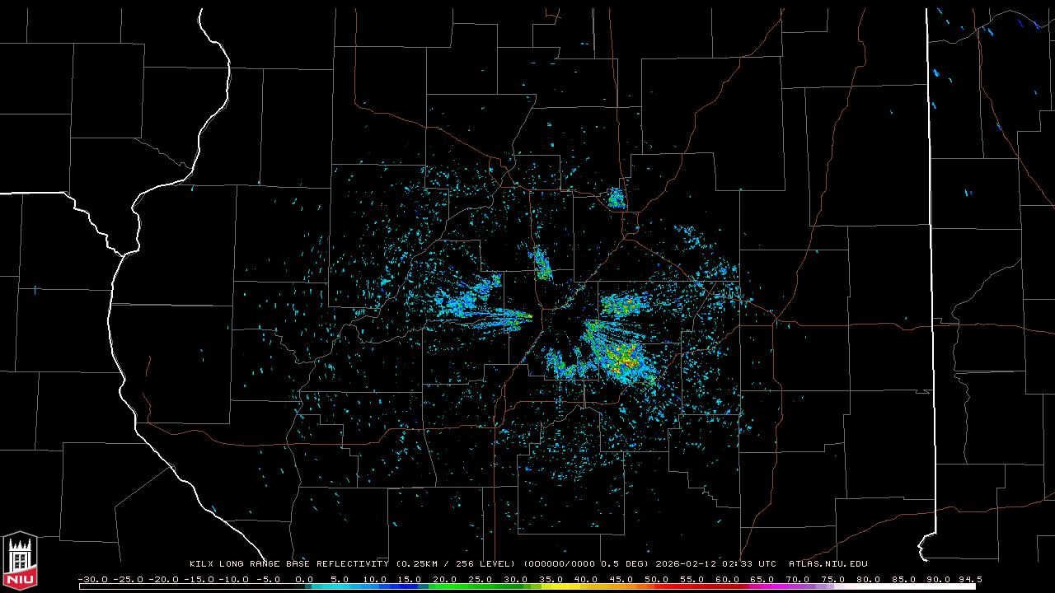Screen dimensions: 1055x593
Task: Click the NIU castle logo
Action: 20,560
